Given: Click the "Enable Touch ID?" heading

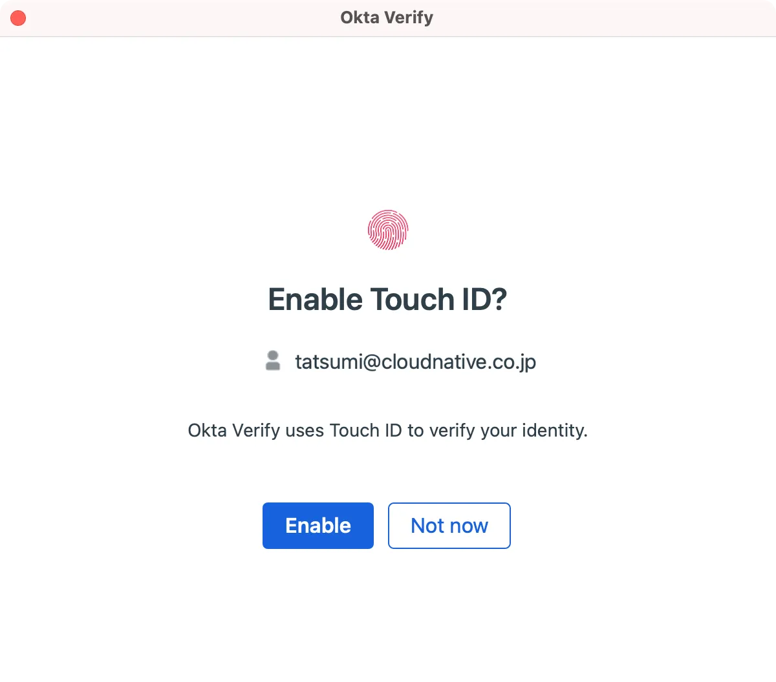Looking at the screenshot, I should tap(387, 300).
